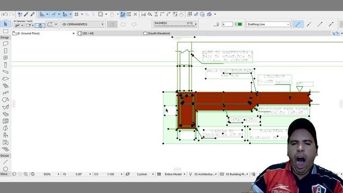343x193 pixels.
Task: Select the Window tool in toolbox
Action: point(5,58)
